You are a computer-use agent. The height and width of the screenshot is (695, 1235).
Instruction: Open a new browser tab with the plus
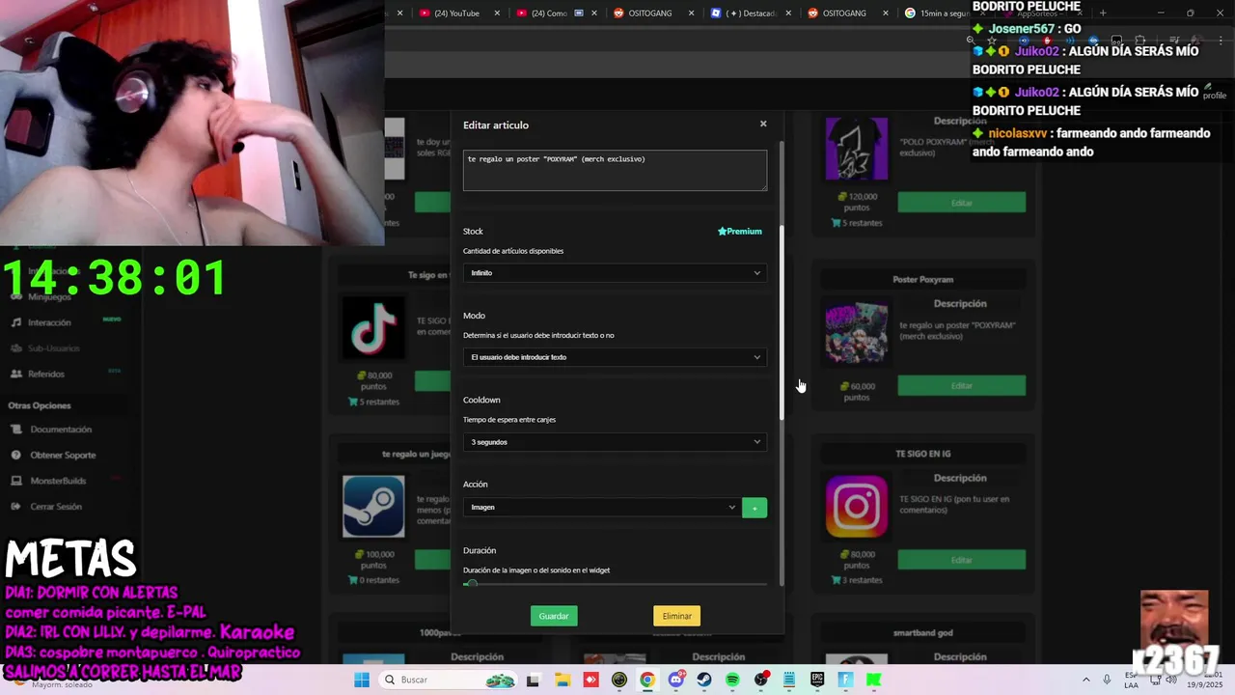[x=1103, y=13]
